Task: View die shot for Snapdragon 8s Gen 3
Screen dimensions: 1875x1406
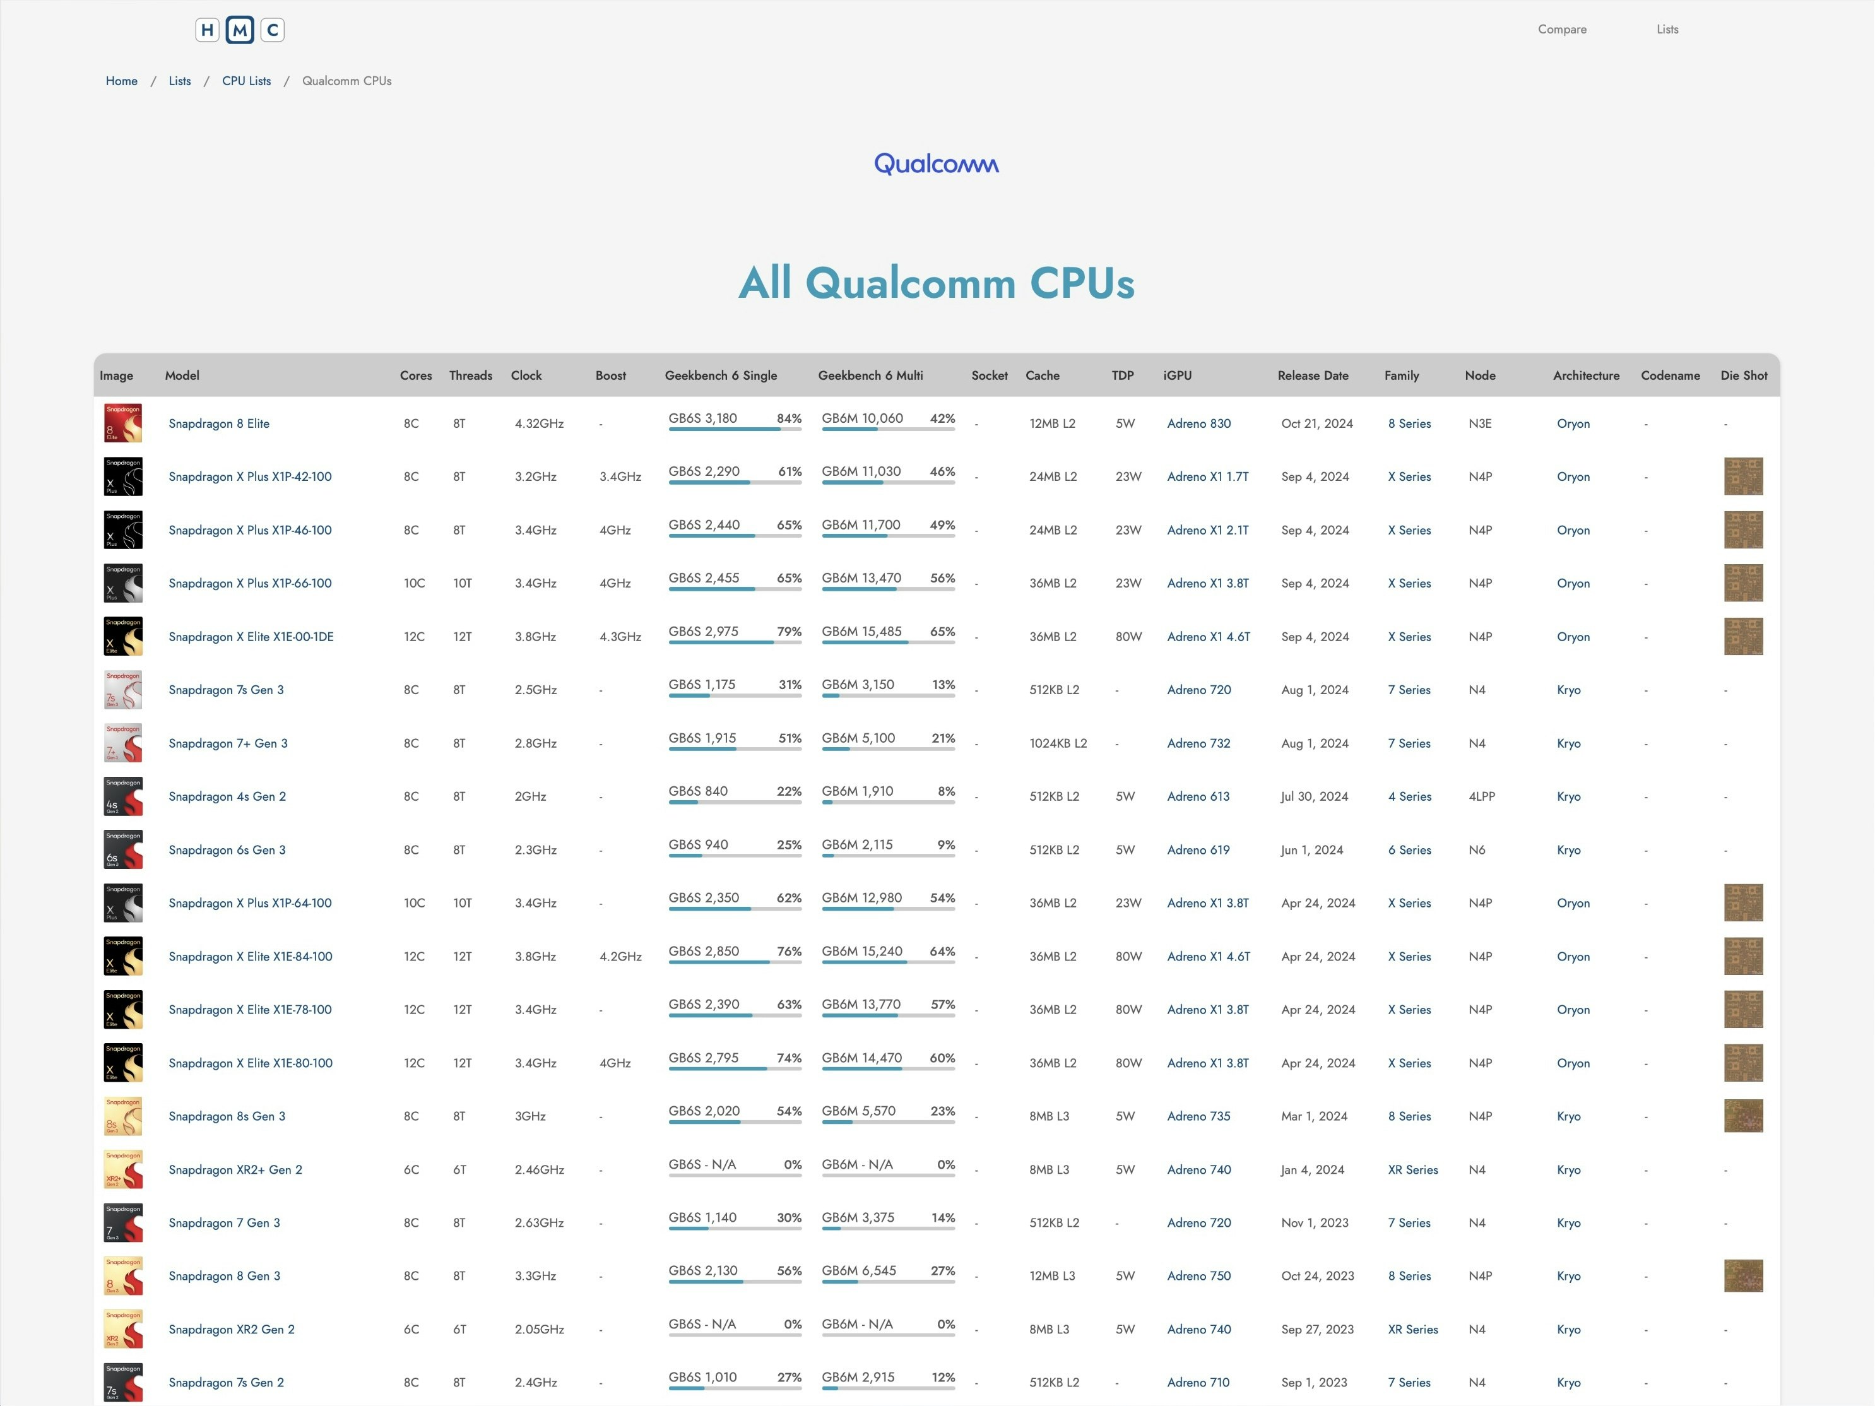Action: tap(1744, 1116)
